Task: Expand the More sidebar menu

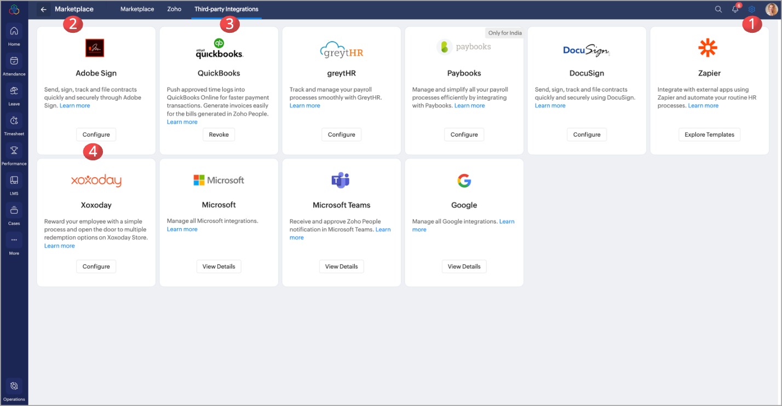Action: [x=14, y=241]
